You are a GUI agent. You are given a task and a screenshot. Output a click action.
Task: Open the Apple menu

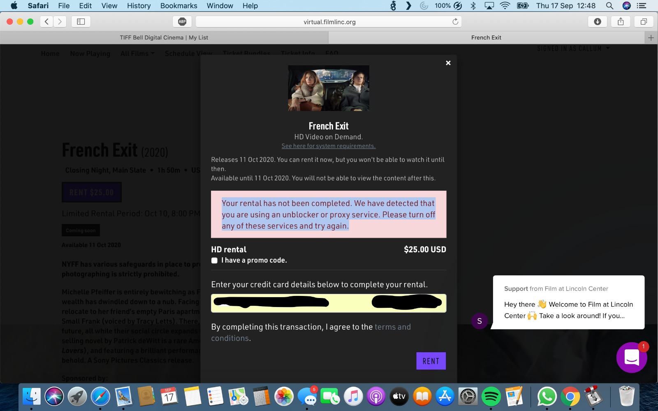14,6
